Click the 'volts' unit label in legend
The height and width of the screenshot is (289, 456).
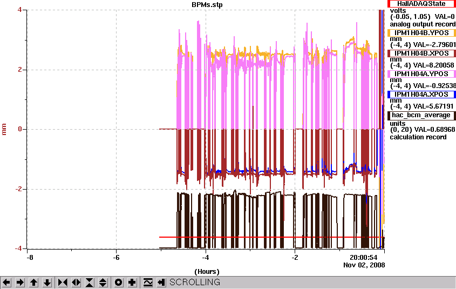[x=398, y=10]
